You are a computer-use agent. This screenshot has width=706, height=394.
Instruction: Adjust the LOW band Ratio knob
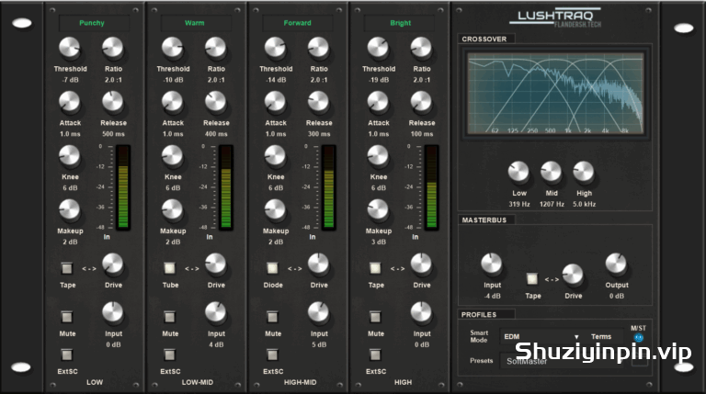pos(112,48)
